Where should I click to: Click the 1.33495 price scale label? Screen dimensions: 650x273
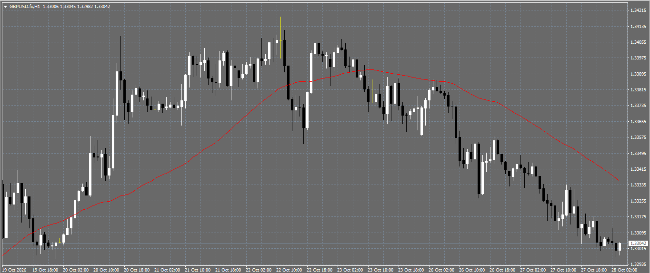pos(638,154)
